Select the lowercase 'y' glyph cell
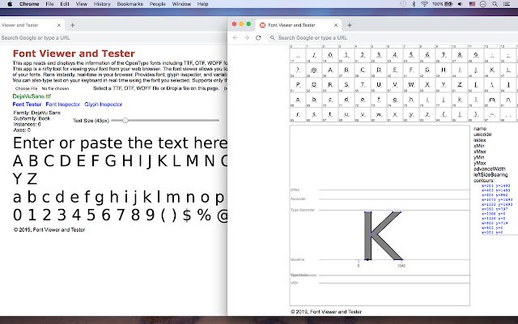 411,115
